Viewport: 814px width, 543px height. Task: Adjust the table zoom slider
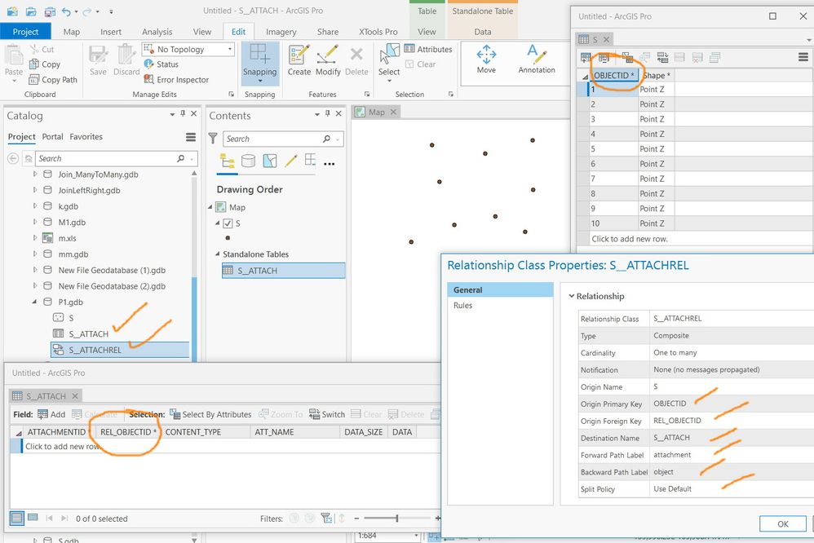396,518
